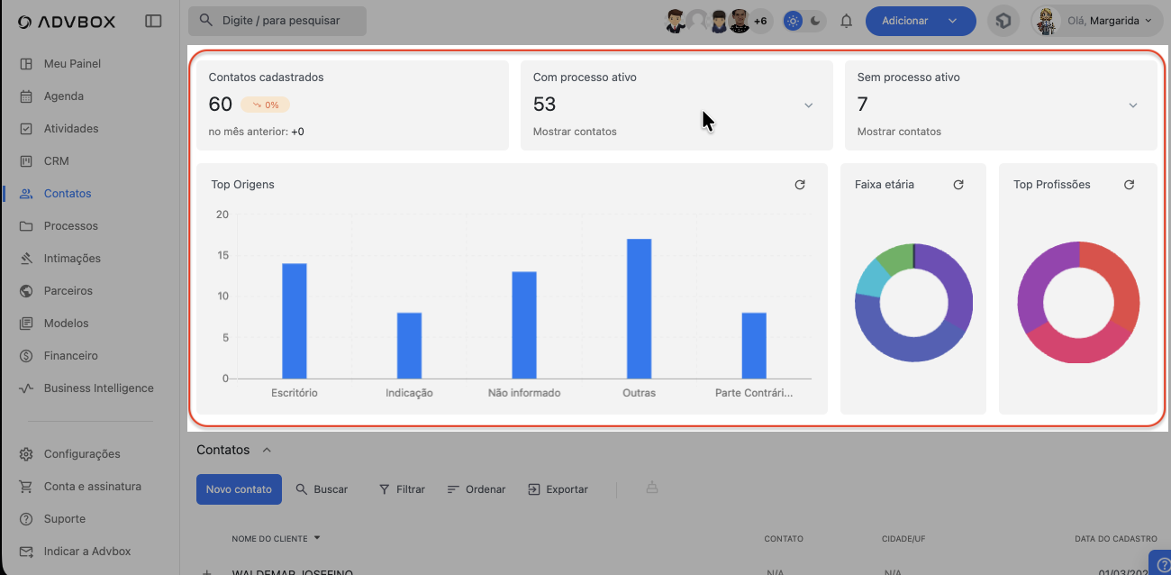Image resolution: width=1171 pixels, height=575 pixels.
Task: Click the Exportar button
Action: click(x=558, y=489)
